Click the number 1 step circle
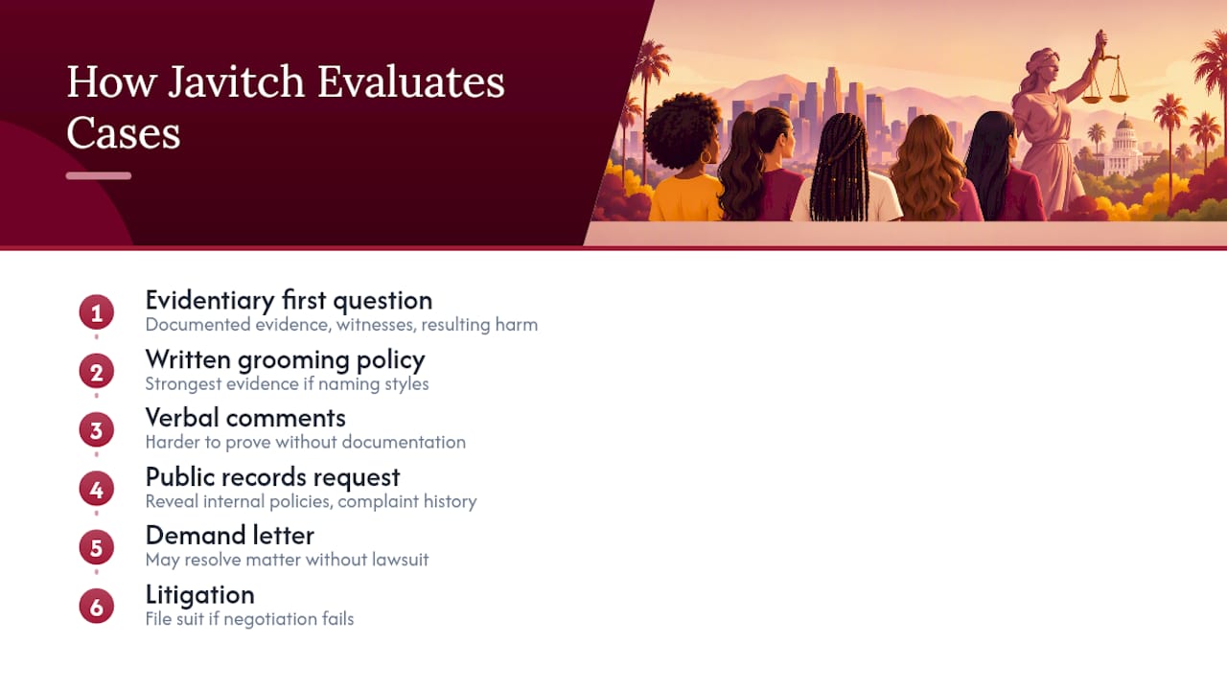The width and height of the screenshot is (1227, 690). pos(96,312)
